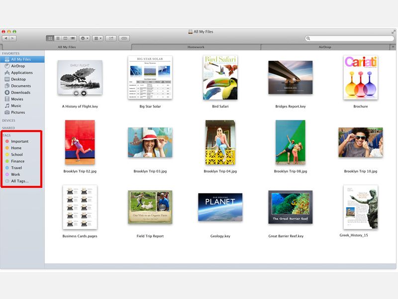The height and width of the screenshot is (299, 398).
Task: Open the Arrange items dropdown
Action: [x=98, y=38]
